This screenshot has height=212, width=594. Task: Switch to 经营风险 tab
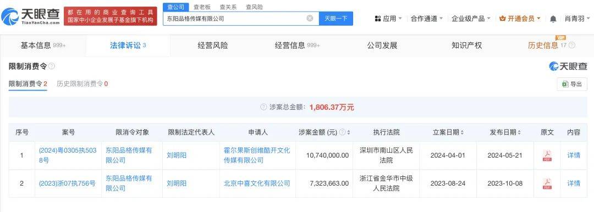click(212, 46)
